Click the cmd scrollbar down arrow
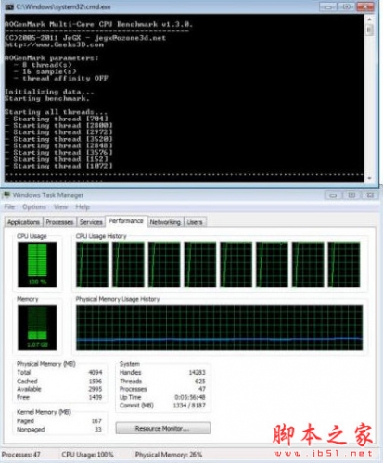383x463 pixels. coord(369,178)
